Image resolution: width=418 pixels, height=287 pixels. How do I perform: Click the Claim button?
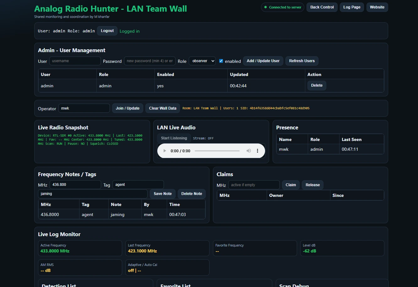(290, 185)
